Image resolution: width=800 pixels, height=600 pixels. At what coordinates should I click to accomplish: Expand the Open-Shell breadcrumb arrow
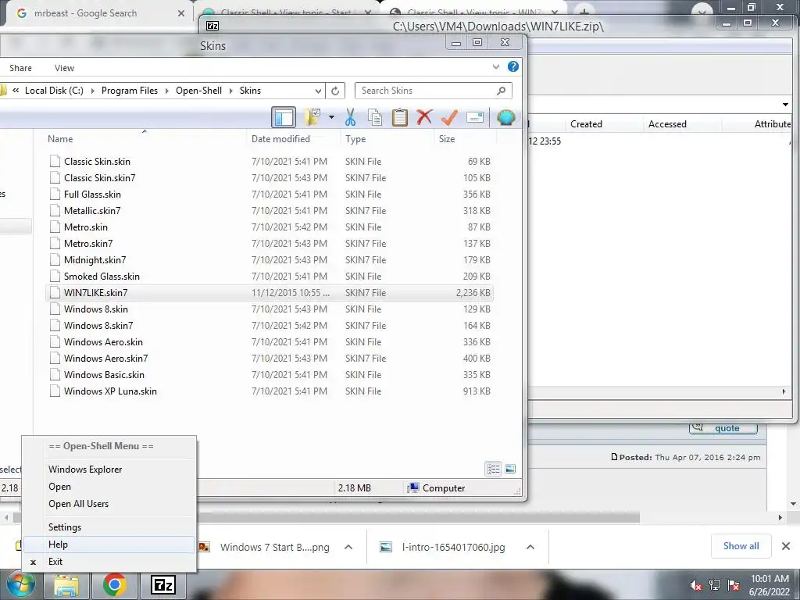pos(230,91)
